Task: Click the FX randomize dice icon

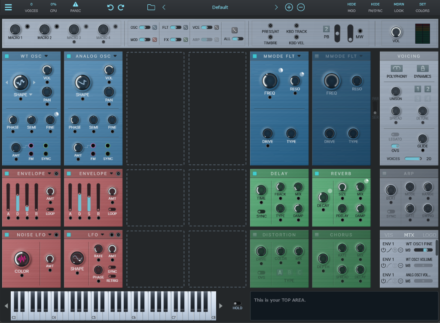Action: [x=186, y=40]
